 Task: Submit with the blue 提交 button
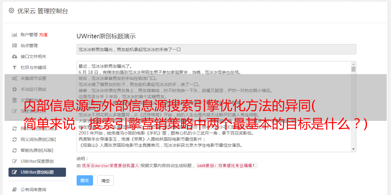tap(85, 180)
